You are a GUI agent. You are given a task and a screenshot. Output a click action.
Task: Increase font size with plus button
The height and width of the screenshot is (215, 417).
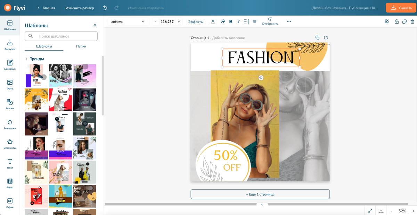(x=179, y=21)
